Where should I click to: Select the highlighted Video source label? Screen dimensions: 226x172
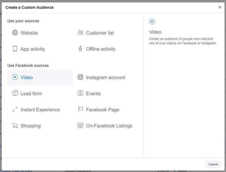tap(27, 78)
